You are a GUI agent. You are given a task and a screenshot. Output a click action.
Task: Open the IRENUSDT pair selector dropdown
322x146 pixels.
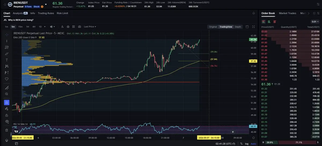pyautogui.click(x=46, y=4)
